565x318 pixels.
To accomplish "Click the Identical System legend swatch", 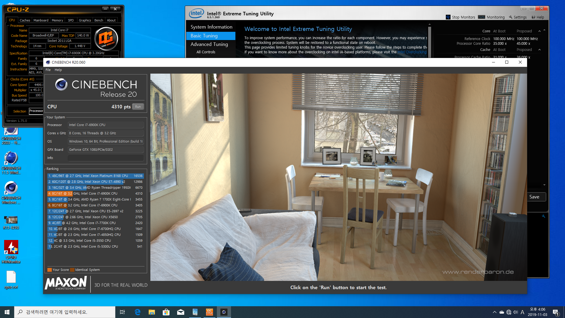I will pos(72,270).
